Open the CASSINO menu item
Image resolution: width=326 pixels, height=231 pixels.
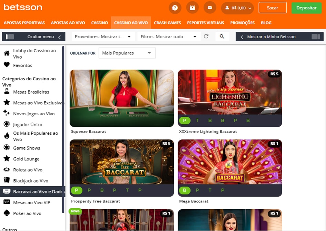100,23
